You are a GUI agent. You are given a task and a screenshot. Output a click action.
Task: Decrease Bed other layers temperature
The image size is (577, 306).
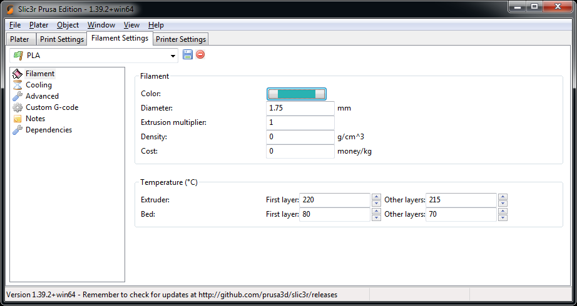(503, 218)
